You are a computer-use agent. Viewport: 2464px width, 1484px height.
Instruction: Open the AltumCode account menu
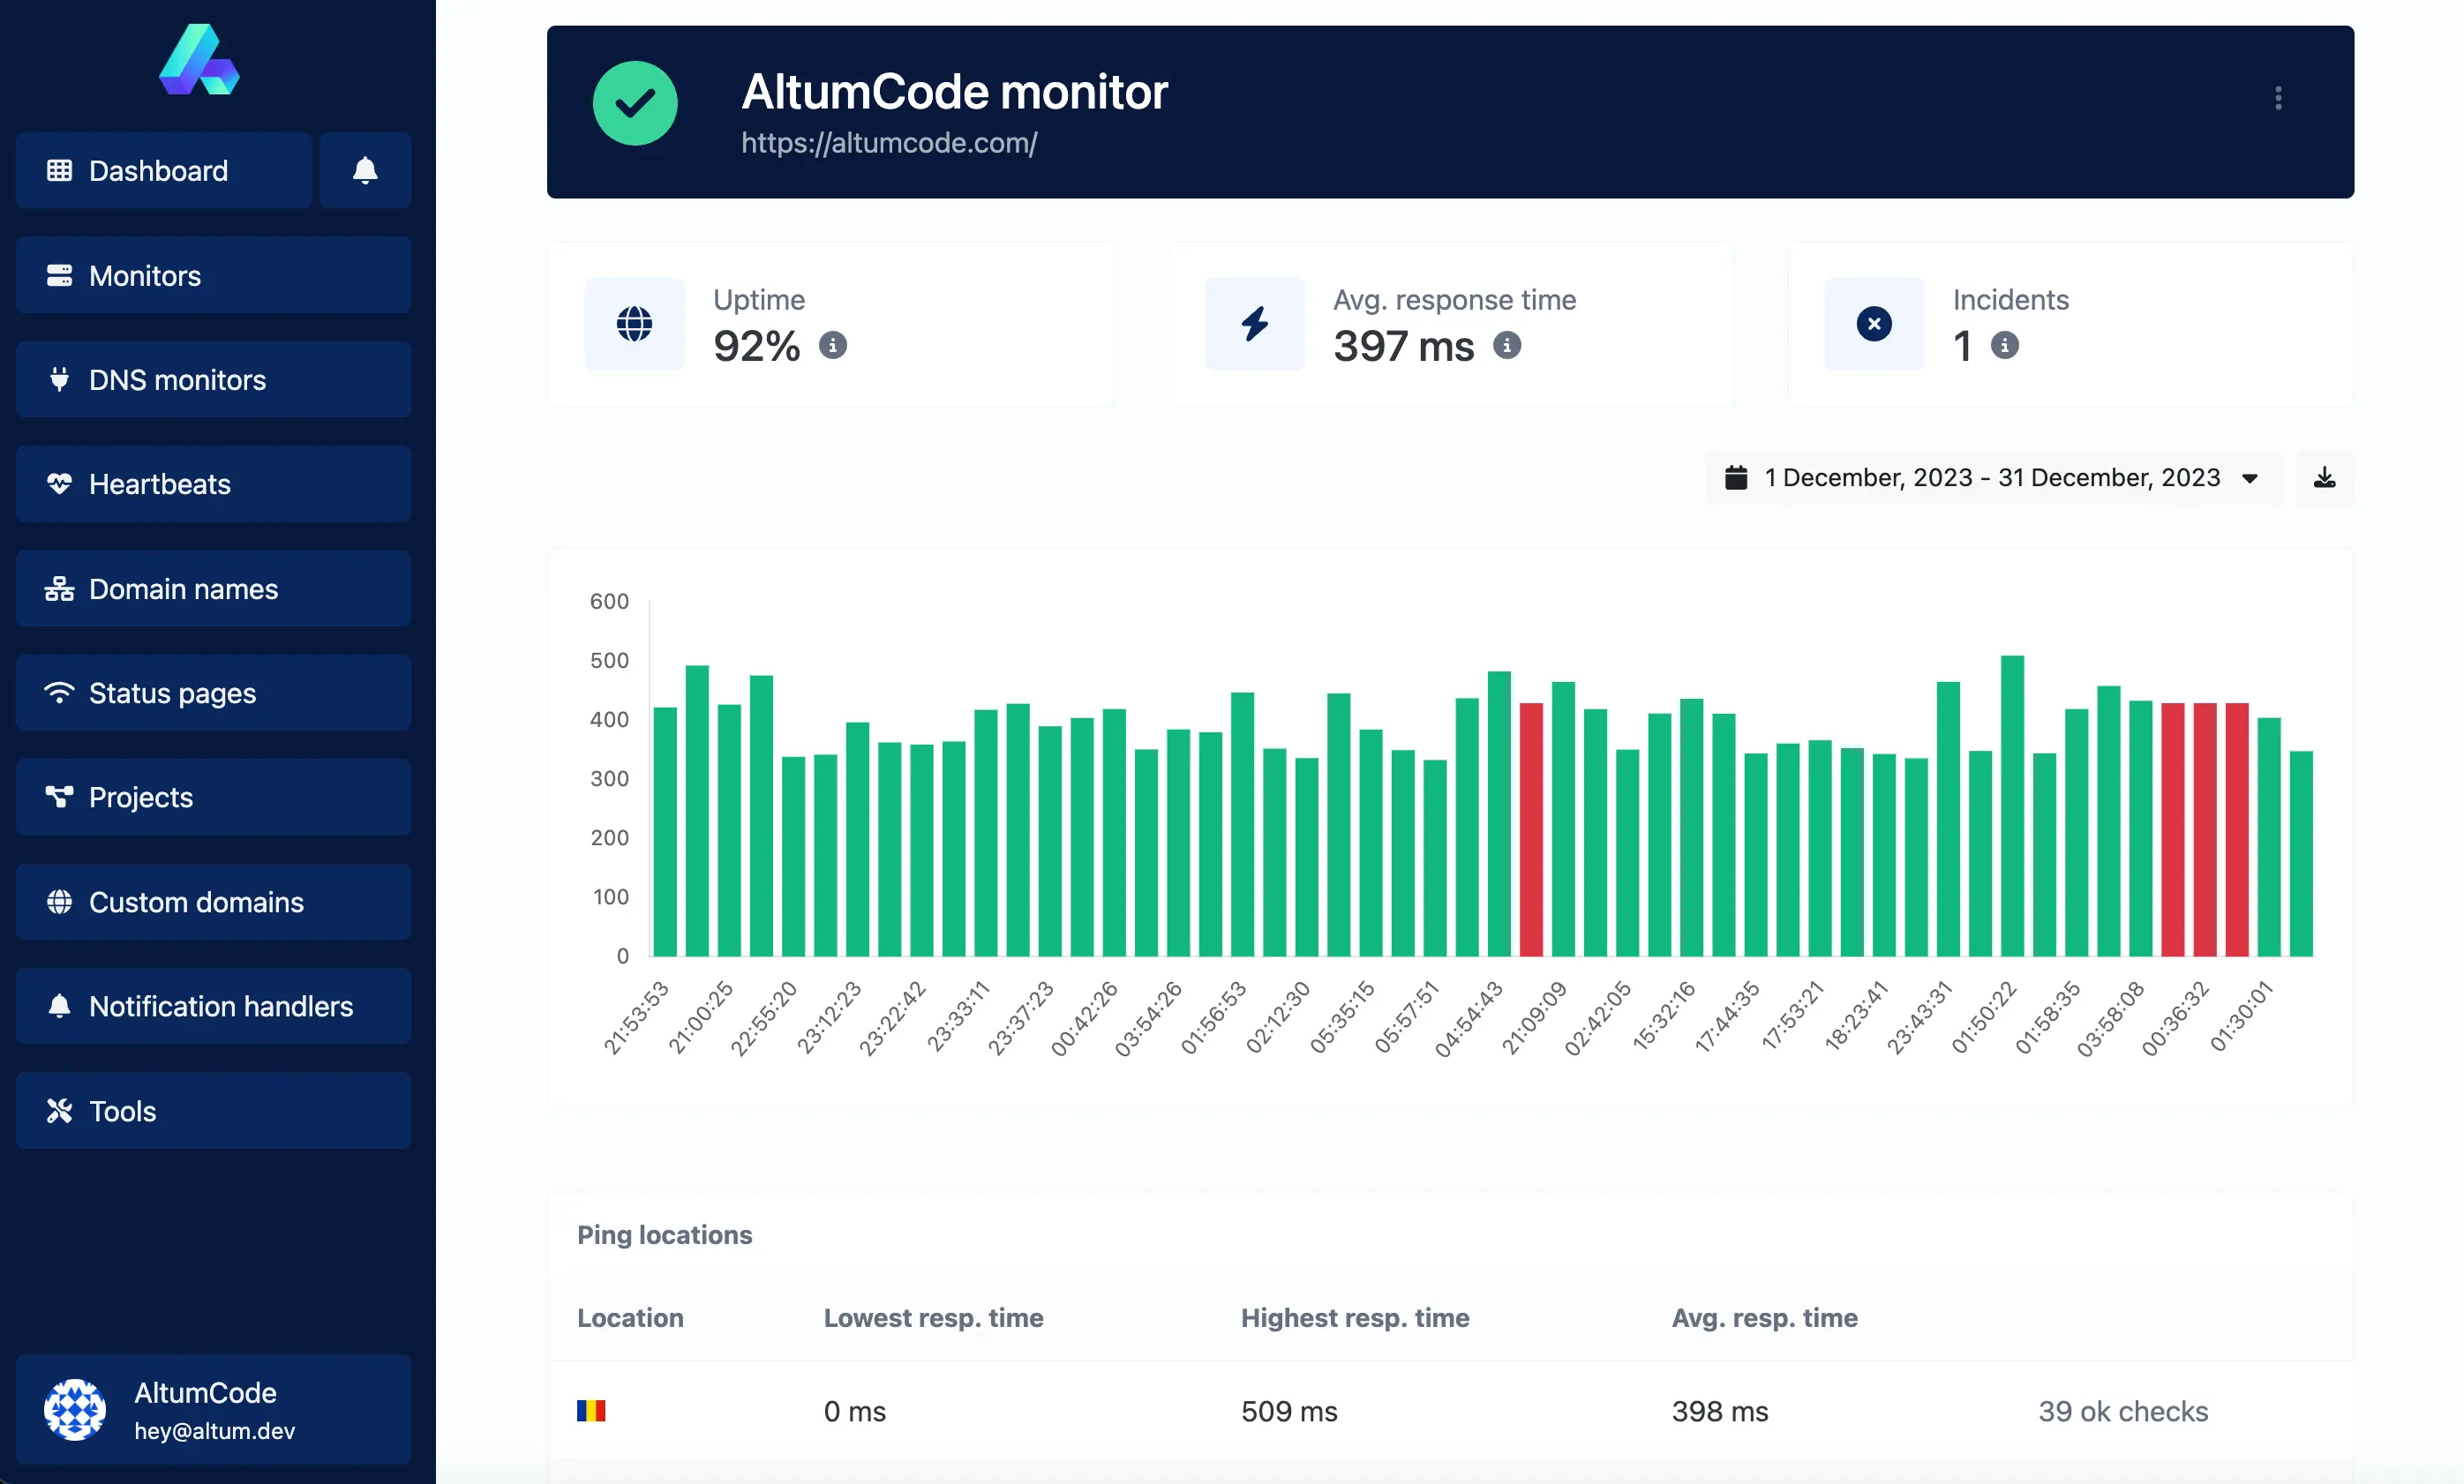click(213, 1410)
